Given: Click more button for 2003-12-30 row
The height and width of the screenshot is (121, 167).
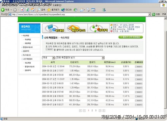Looking at the screenshot, I should tap(139, 88).
